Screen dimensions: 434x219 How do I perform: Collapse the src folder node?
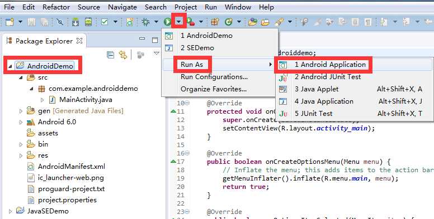21,78
